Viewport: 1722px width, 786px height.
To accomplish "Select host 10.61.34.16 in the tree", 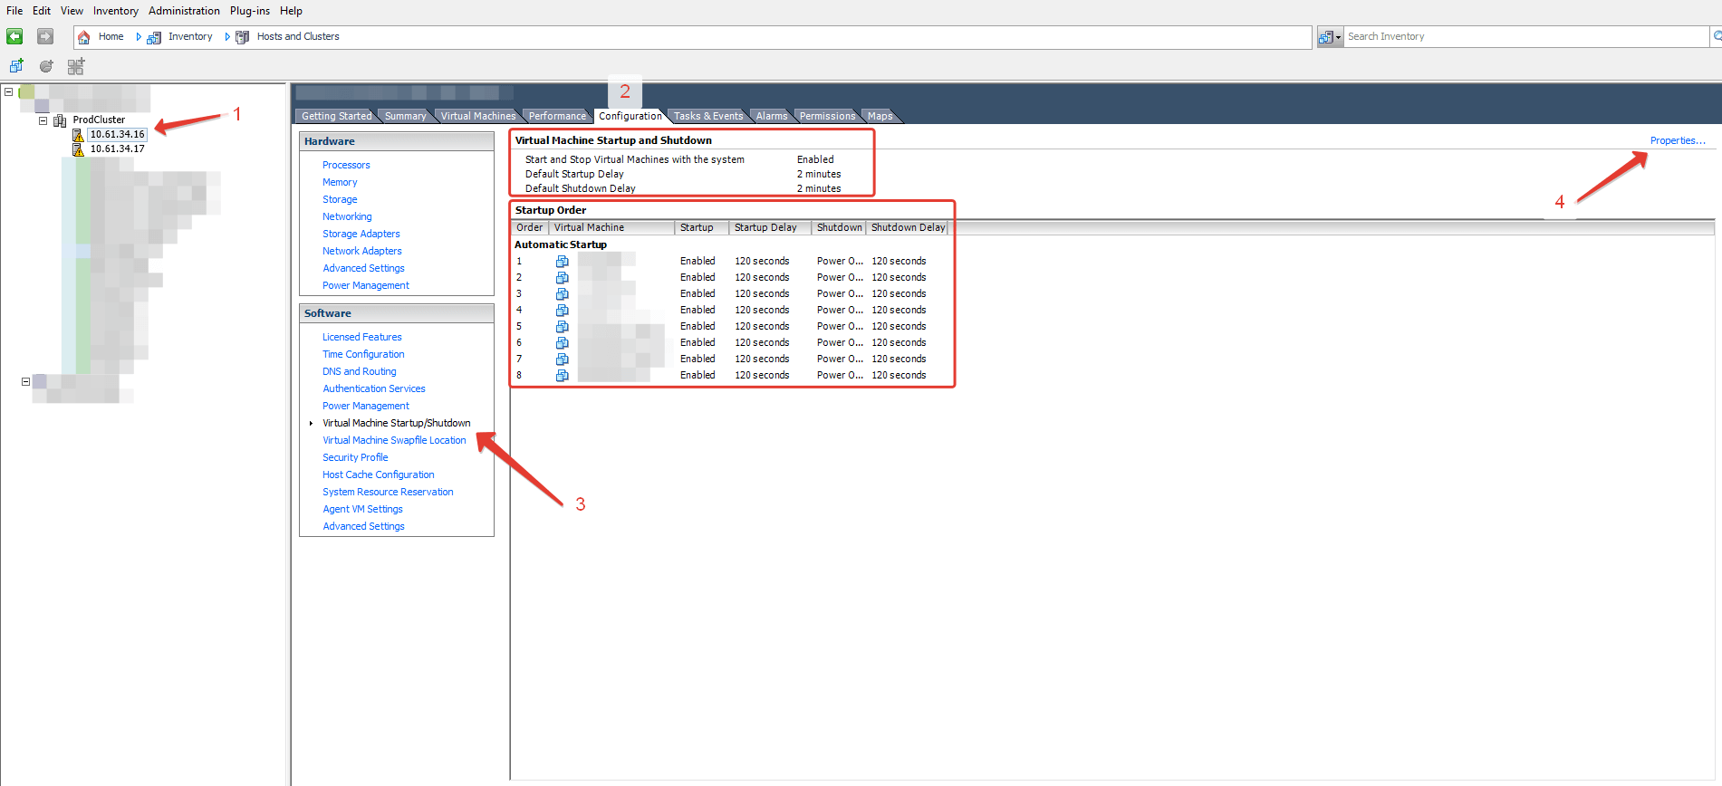I will tap(117, 134).
